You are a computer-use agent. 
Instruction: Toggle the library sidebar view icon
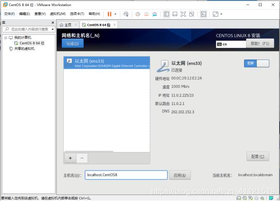coord(167,14)
